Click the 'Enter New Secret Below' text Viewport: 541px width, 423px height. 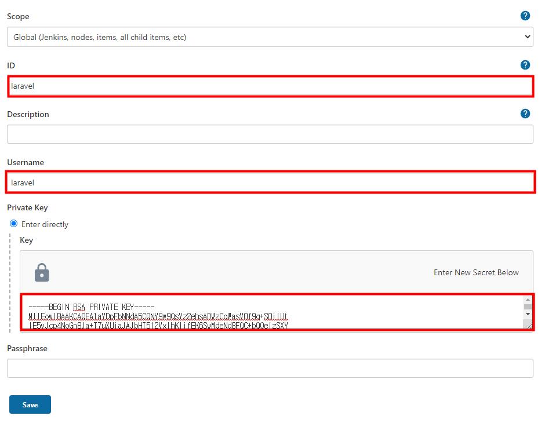point(476,272)
